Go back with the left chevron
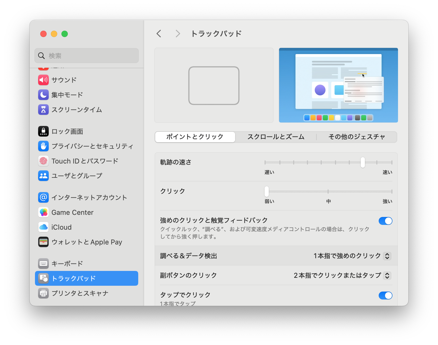The width and height of the screenshot is (438, 345). point(159,34)
